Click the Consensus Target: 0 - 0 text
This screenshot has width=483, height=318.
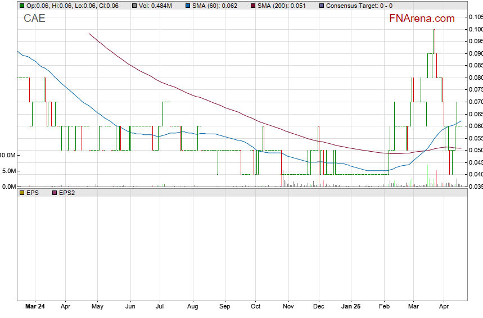click(359, 6)
